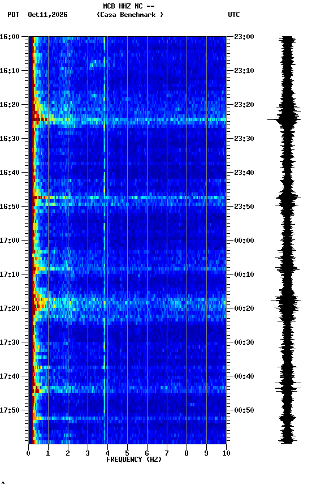Click the 16:00 PDT time label

point(10,37)
